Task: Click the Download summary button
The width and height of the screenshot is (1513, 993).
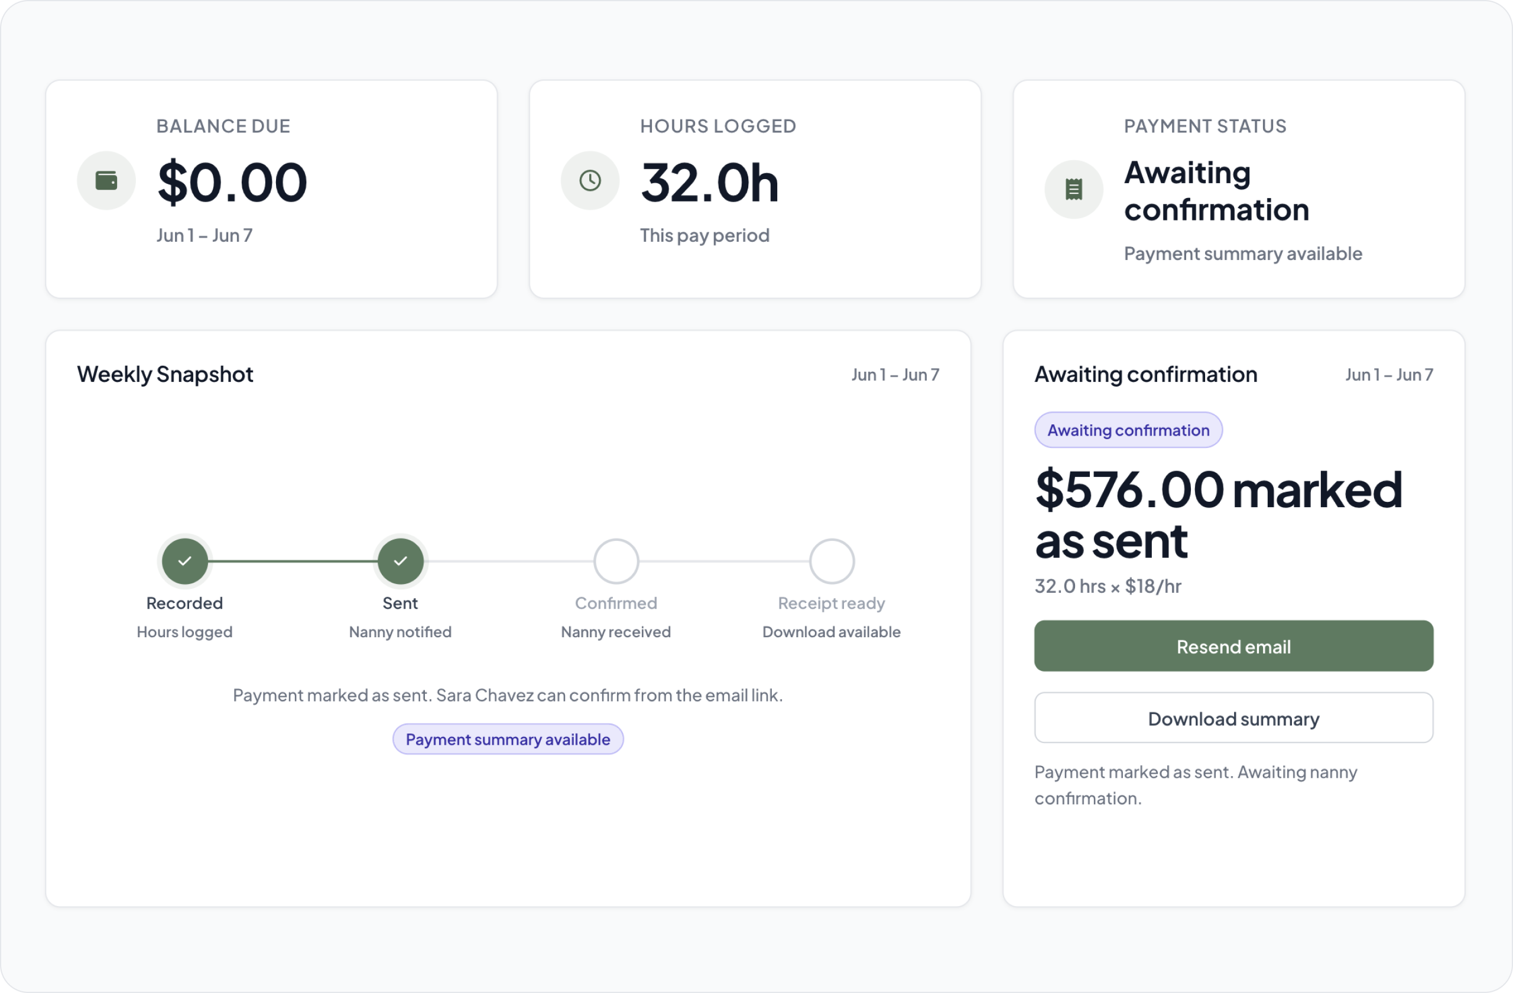Action: click(x=1233, y=718)
